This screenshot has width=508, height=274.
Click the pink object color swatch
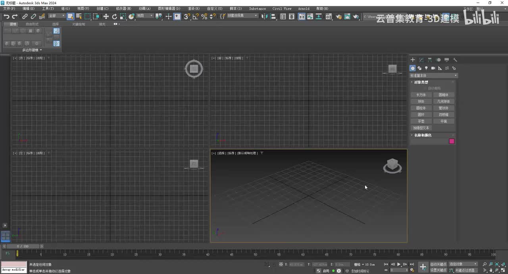[451, 141]
